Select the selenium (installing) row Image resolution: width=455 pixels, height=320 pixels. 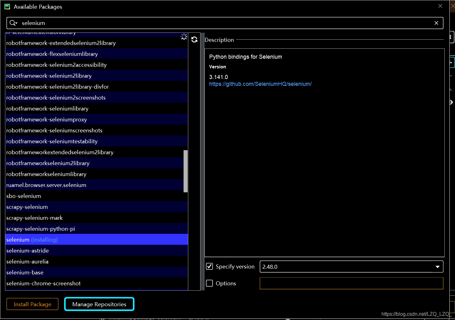(97, 239)
